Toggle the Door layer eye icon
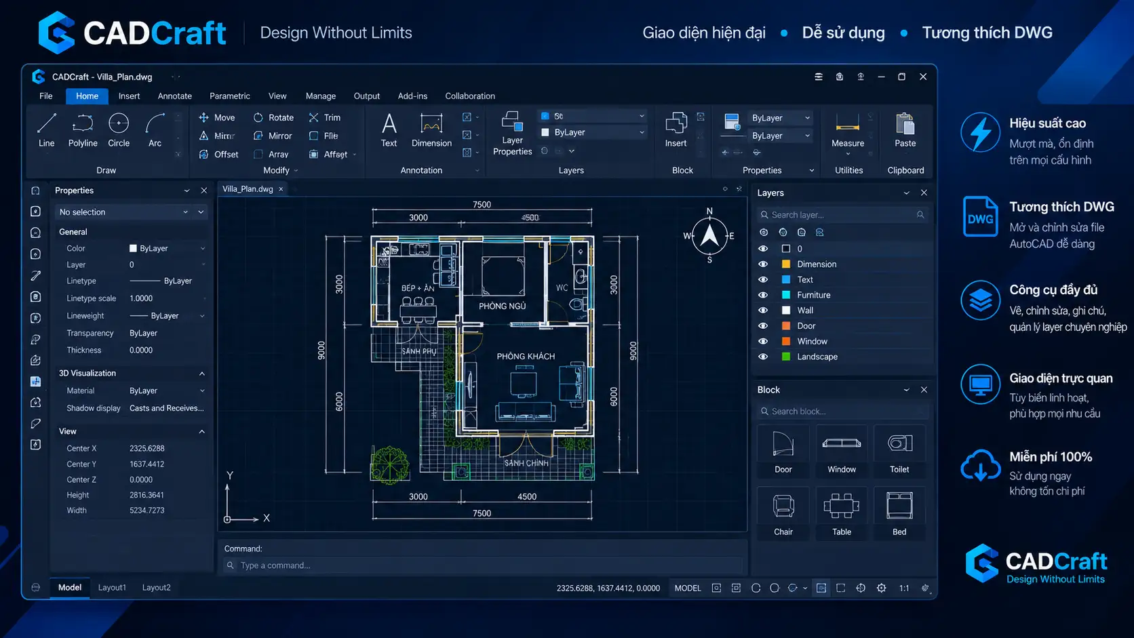The image size is (1134, 638). pyautogui.click(x=763, y=326)
